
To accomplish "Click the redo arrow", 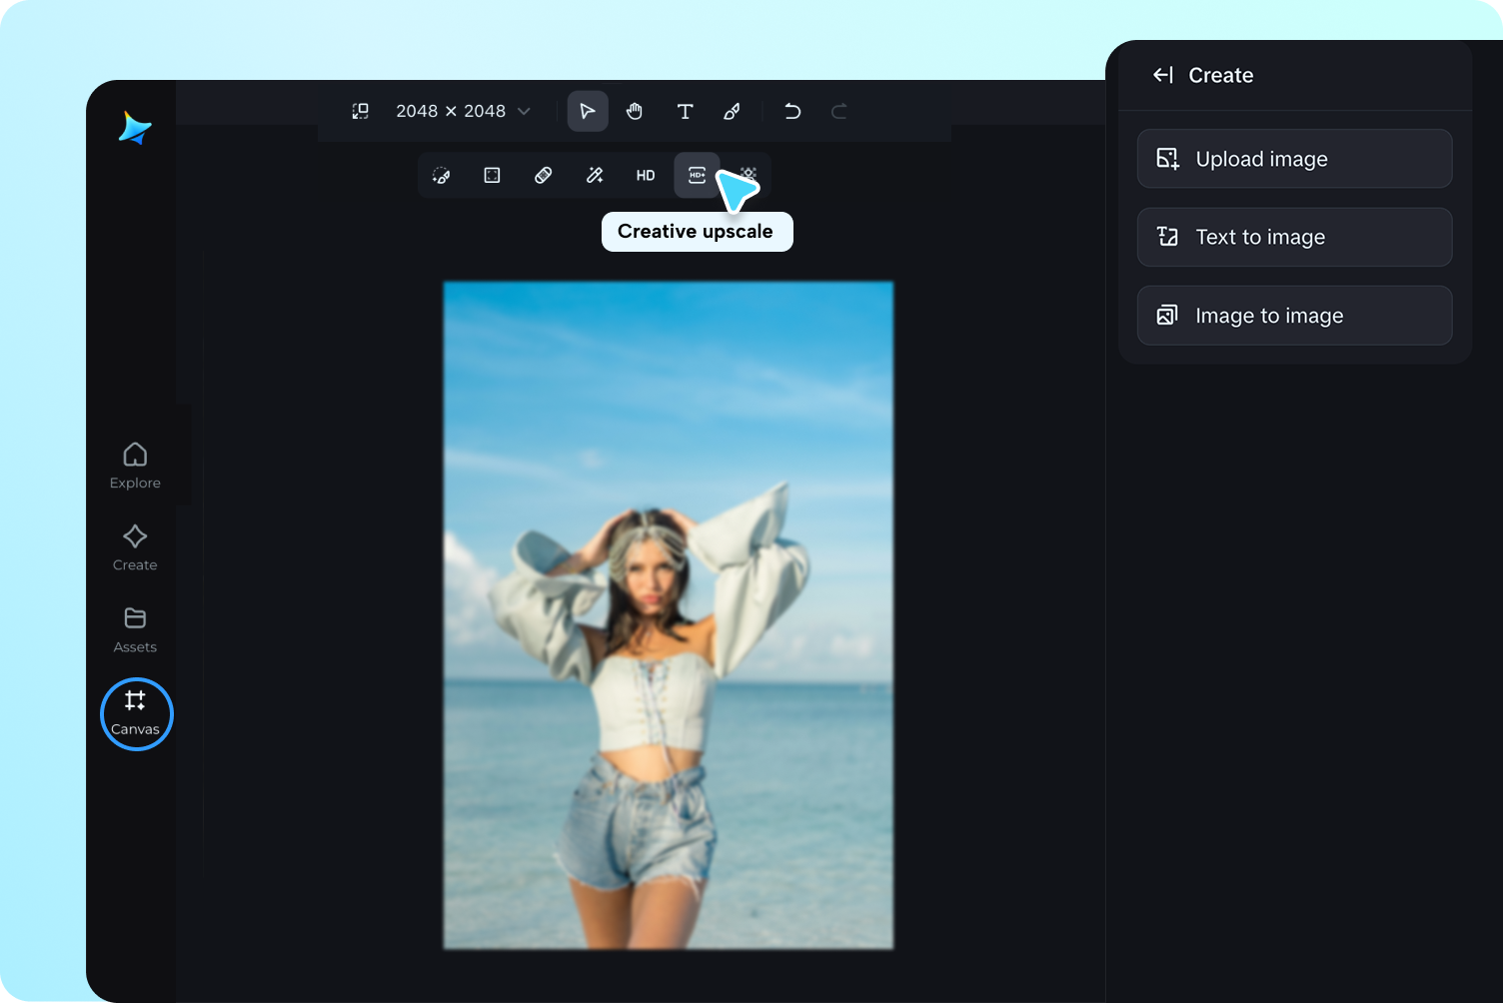I will click(839, 111).
